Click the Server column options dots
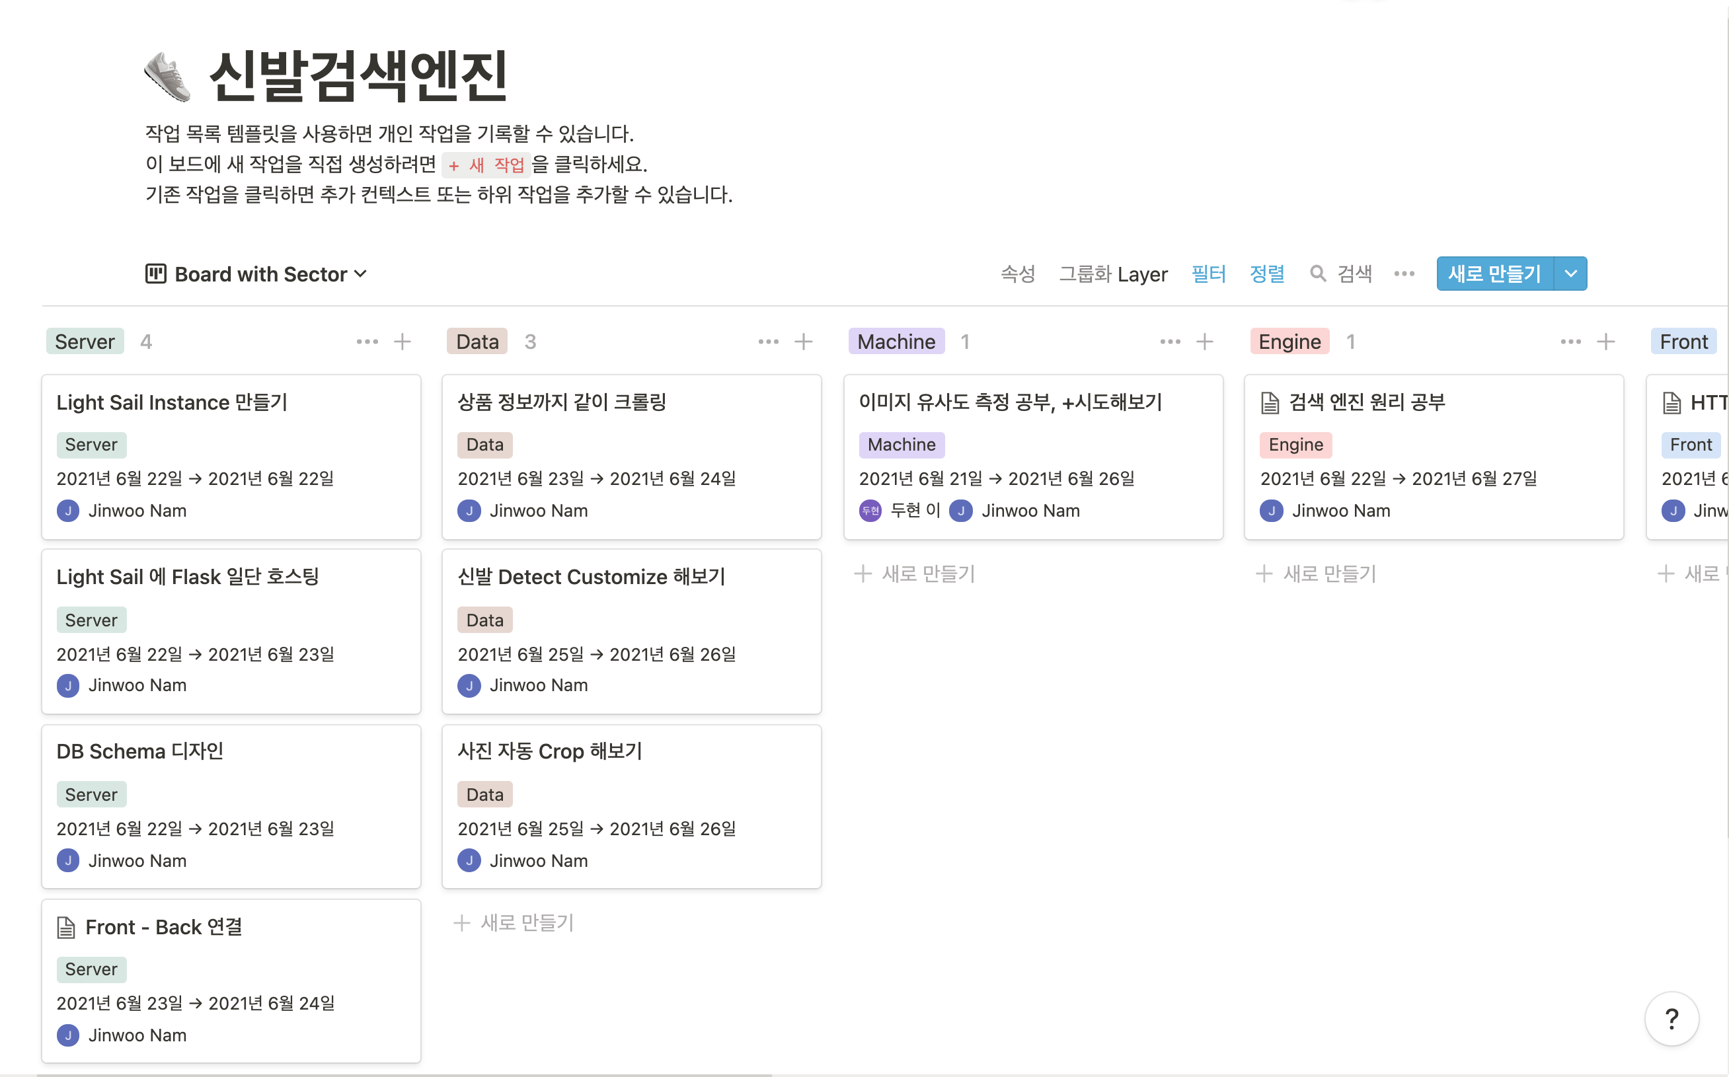 tap(367, 342)
